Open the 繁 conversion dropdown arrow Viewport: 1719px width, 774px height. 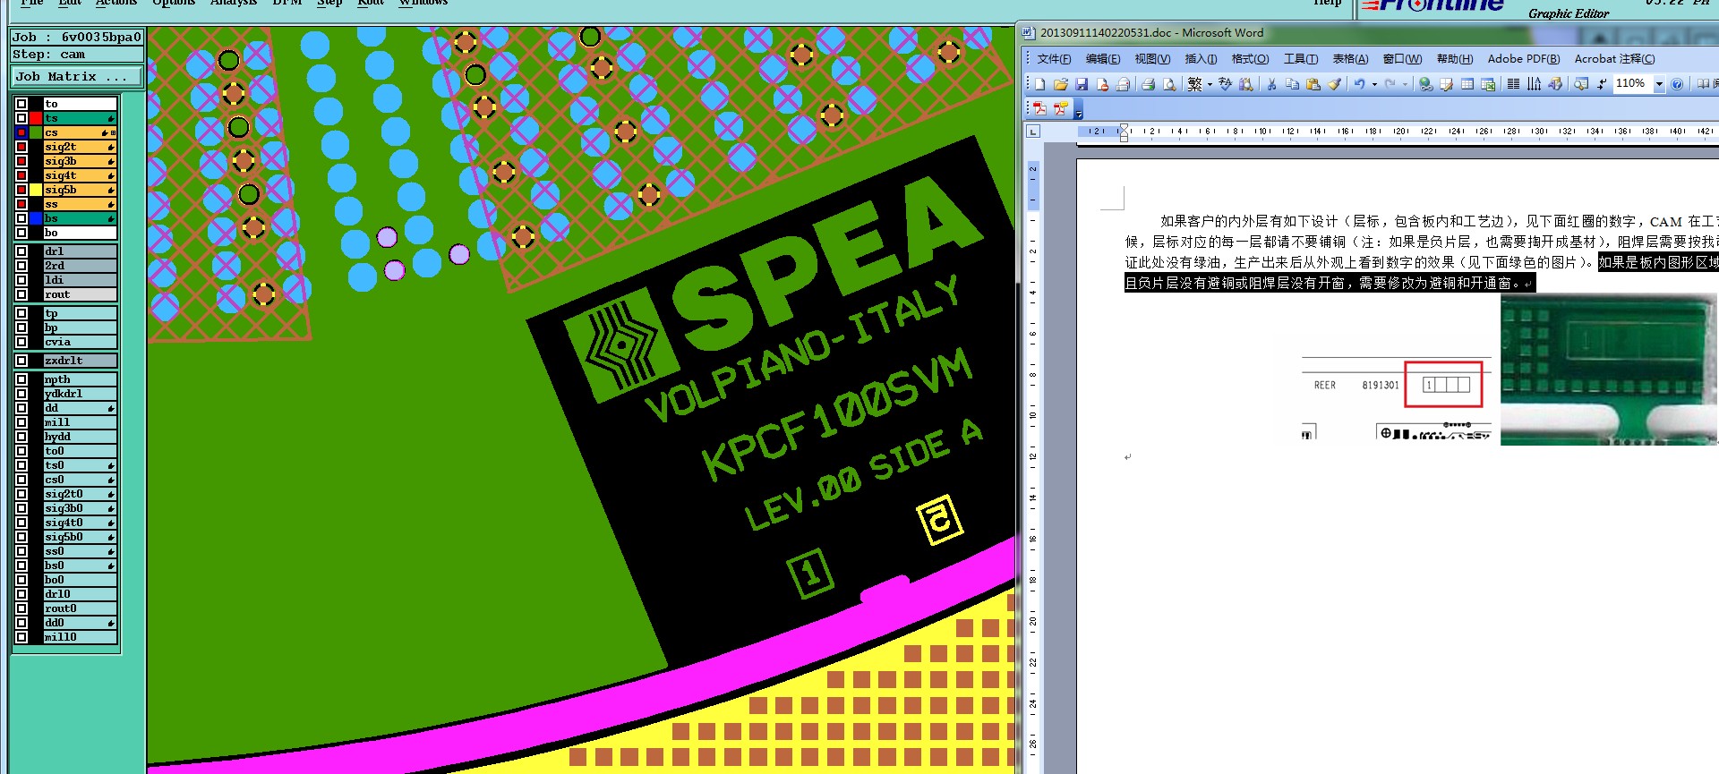pos(1210,84)
